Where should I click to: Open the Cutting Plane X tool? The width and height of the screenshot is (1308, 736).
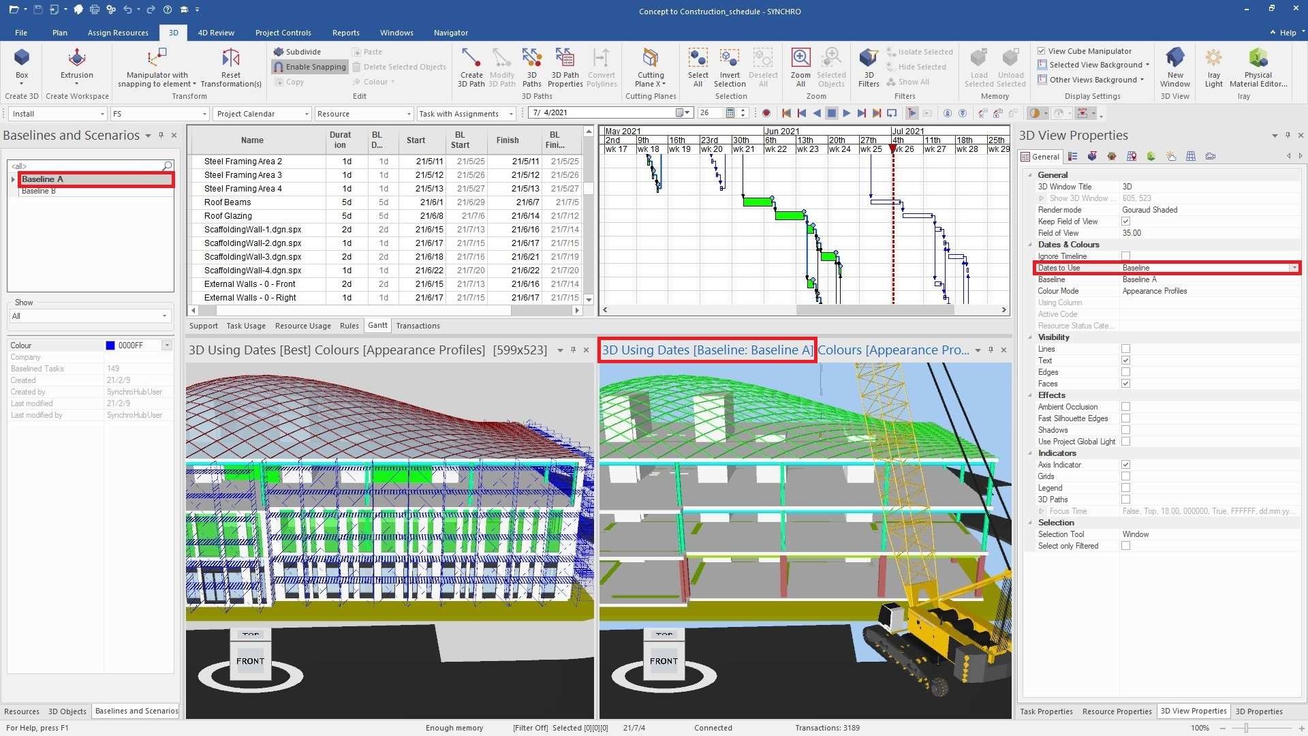coord(650,67)
